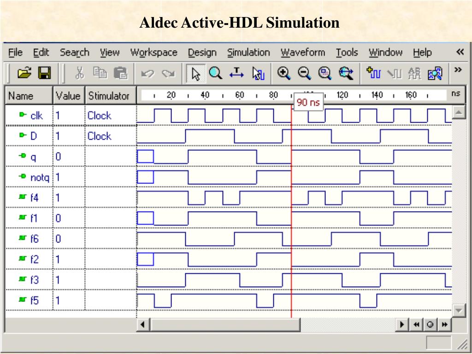Select the f5 signal row name
This screenshot has width=472, height=354.
click(x=34, y=300)
